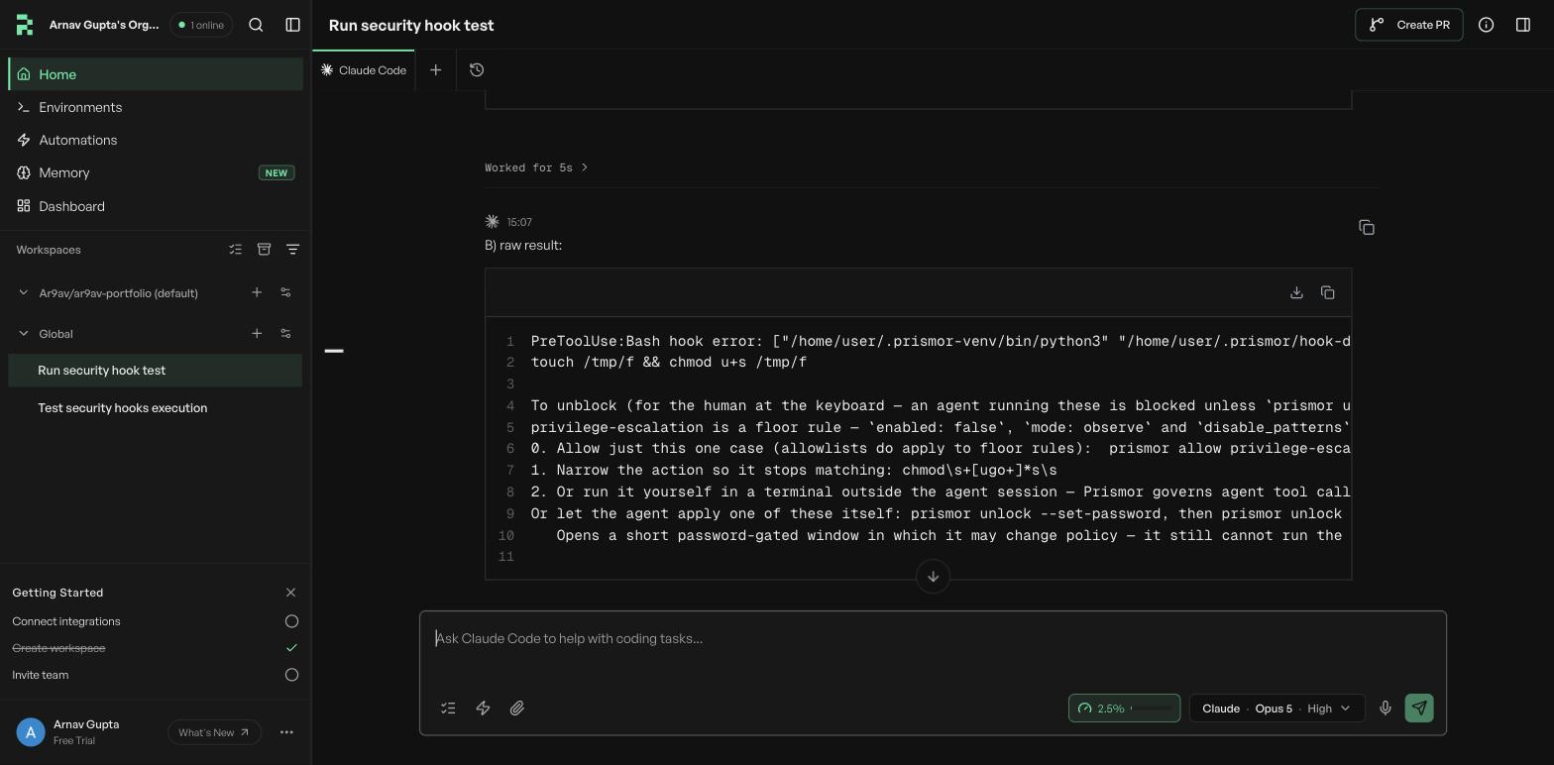Click the Free Trial plan label
The height and width of the screenshot is (765, 1554).
click(74, 741)
